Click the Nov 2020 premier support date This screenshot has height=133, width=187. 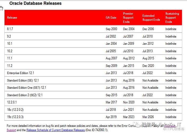pos(129,102)
